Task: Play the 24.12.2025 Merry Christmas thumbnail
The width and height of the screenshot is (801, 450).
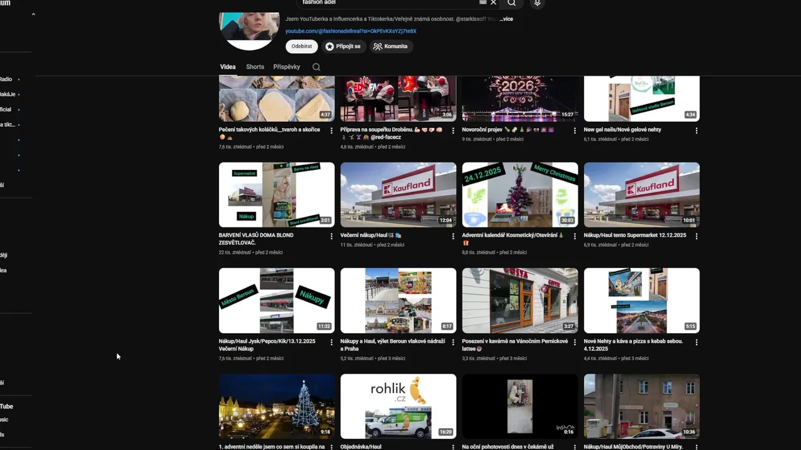Action: [520, 194]
